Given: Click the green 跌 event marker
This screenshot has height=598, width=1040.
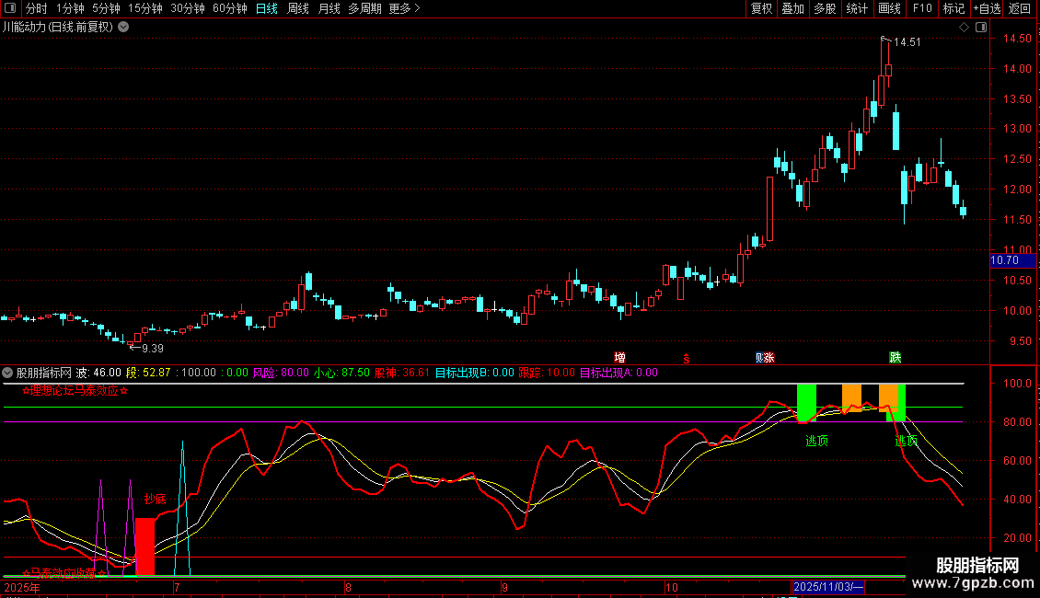Looking at the screenshot, I should coord(895,357).
